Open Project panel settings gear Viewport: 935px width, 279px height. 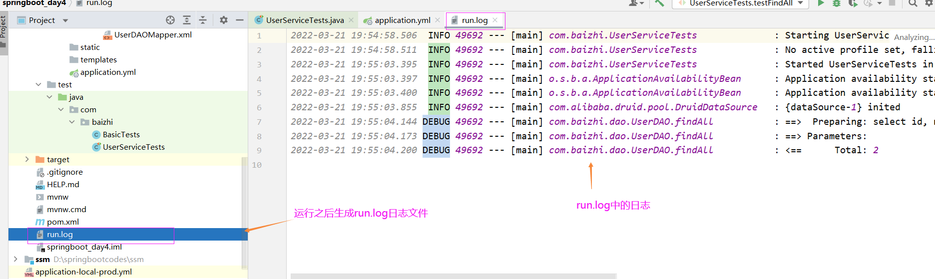point(224,20)
